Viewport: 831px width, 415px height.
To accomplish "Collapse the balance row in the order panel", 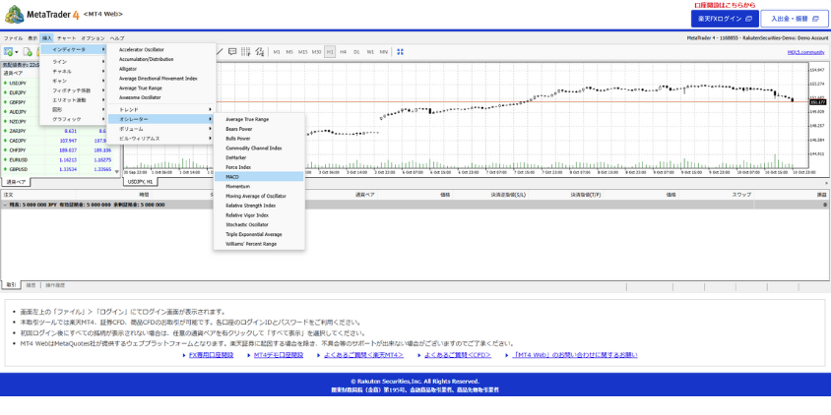I will [5, 205].
